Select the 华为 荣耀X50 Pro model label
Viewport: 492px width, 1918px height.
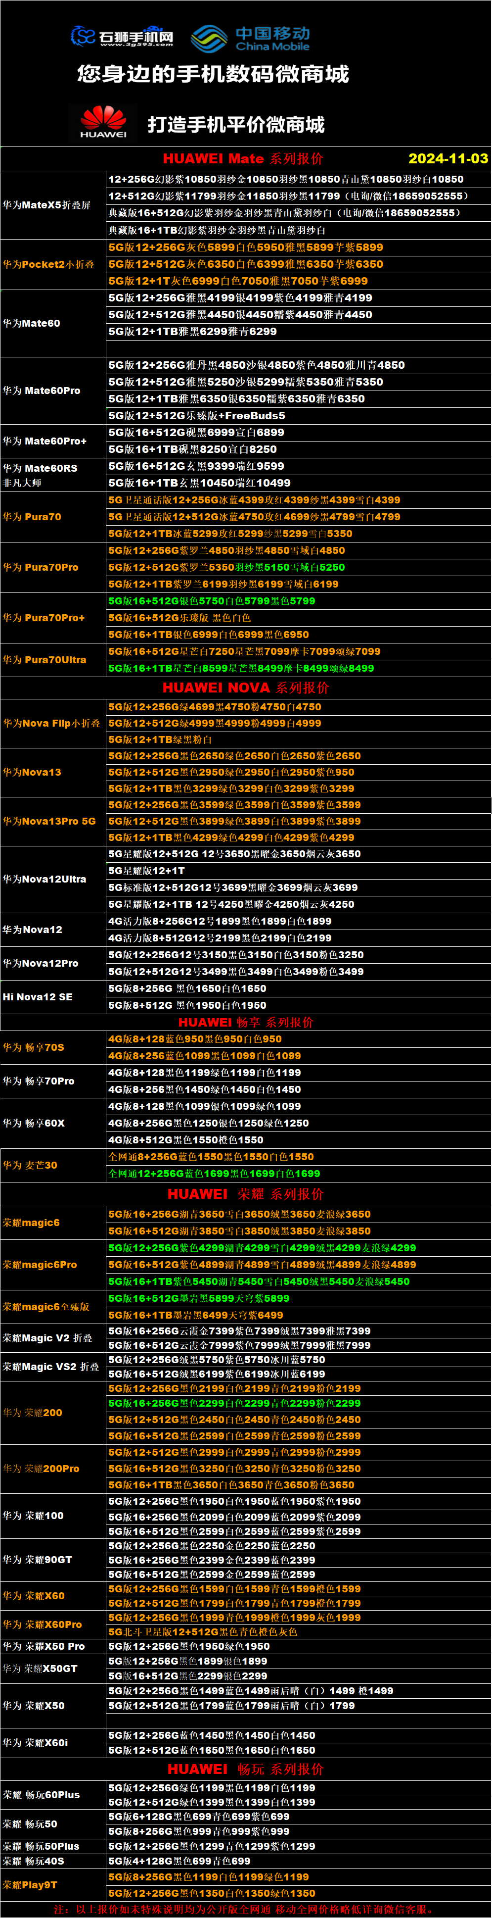tap(44, 1646)
